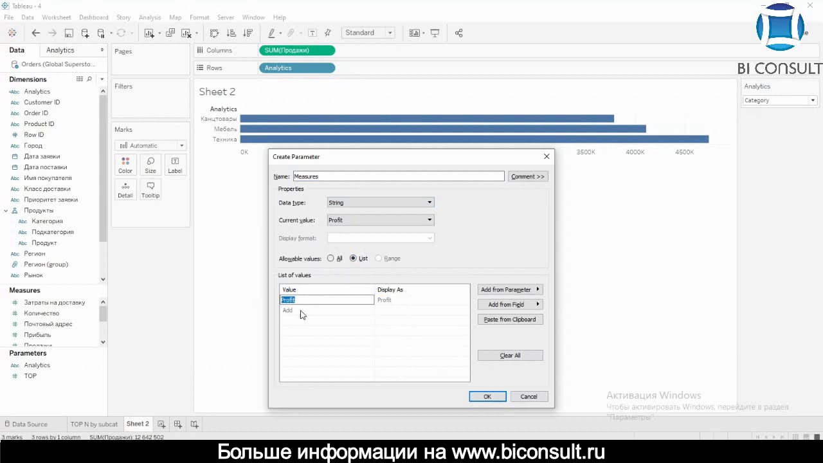Click the Fix axes pin icon
Image resolution: width=823 pixels, height=463 pixels.
328,33
